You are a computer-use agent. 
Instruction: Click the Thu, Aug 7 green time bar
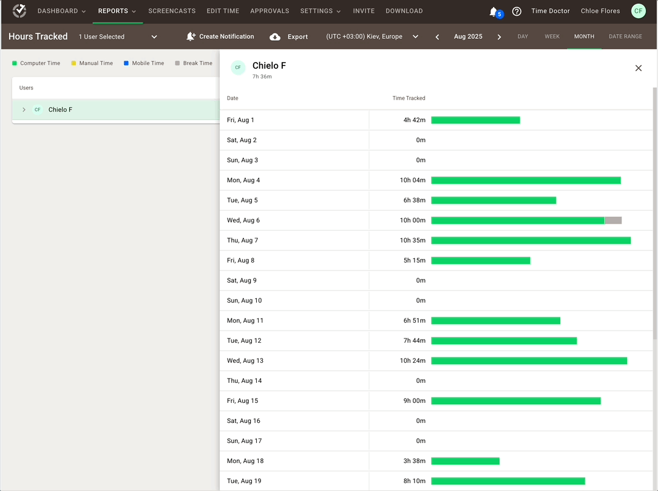pyautogui.click(x=531, y=241)
